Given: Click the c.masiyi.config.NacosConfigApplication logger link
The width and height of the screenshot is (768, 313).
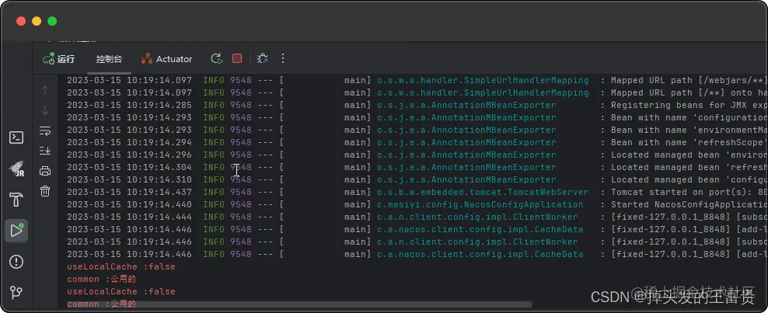Looking at the screenshot, I should click(480, 204).
